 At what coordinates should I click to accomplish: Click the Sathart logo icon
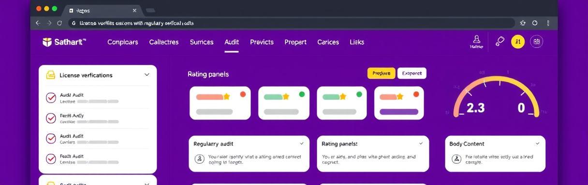pos(47,42)
